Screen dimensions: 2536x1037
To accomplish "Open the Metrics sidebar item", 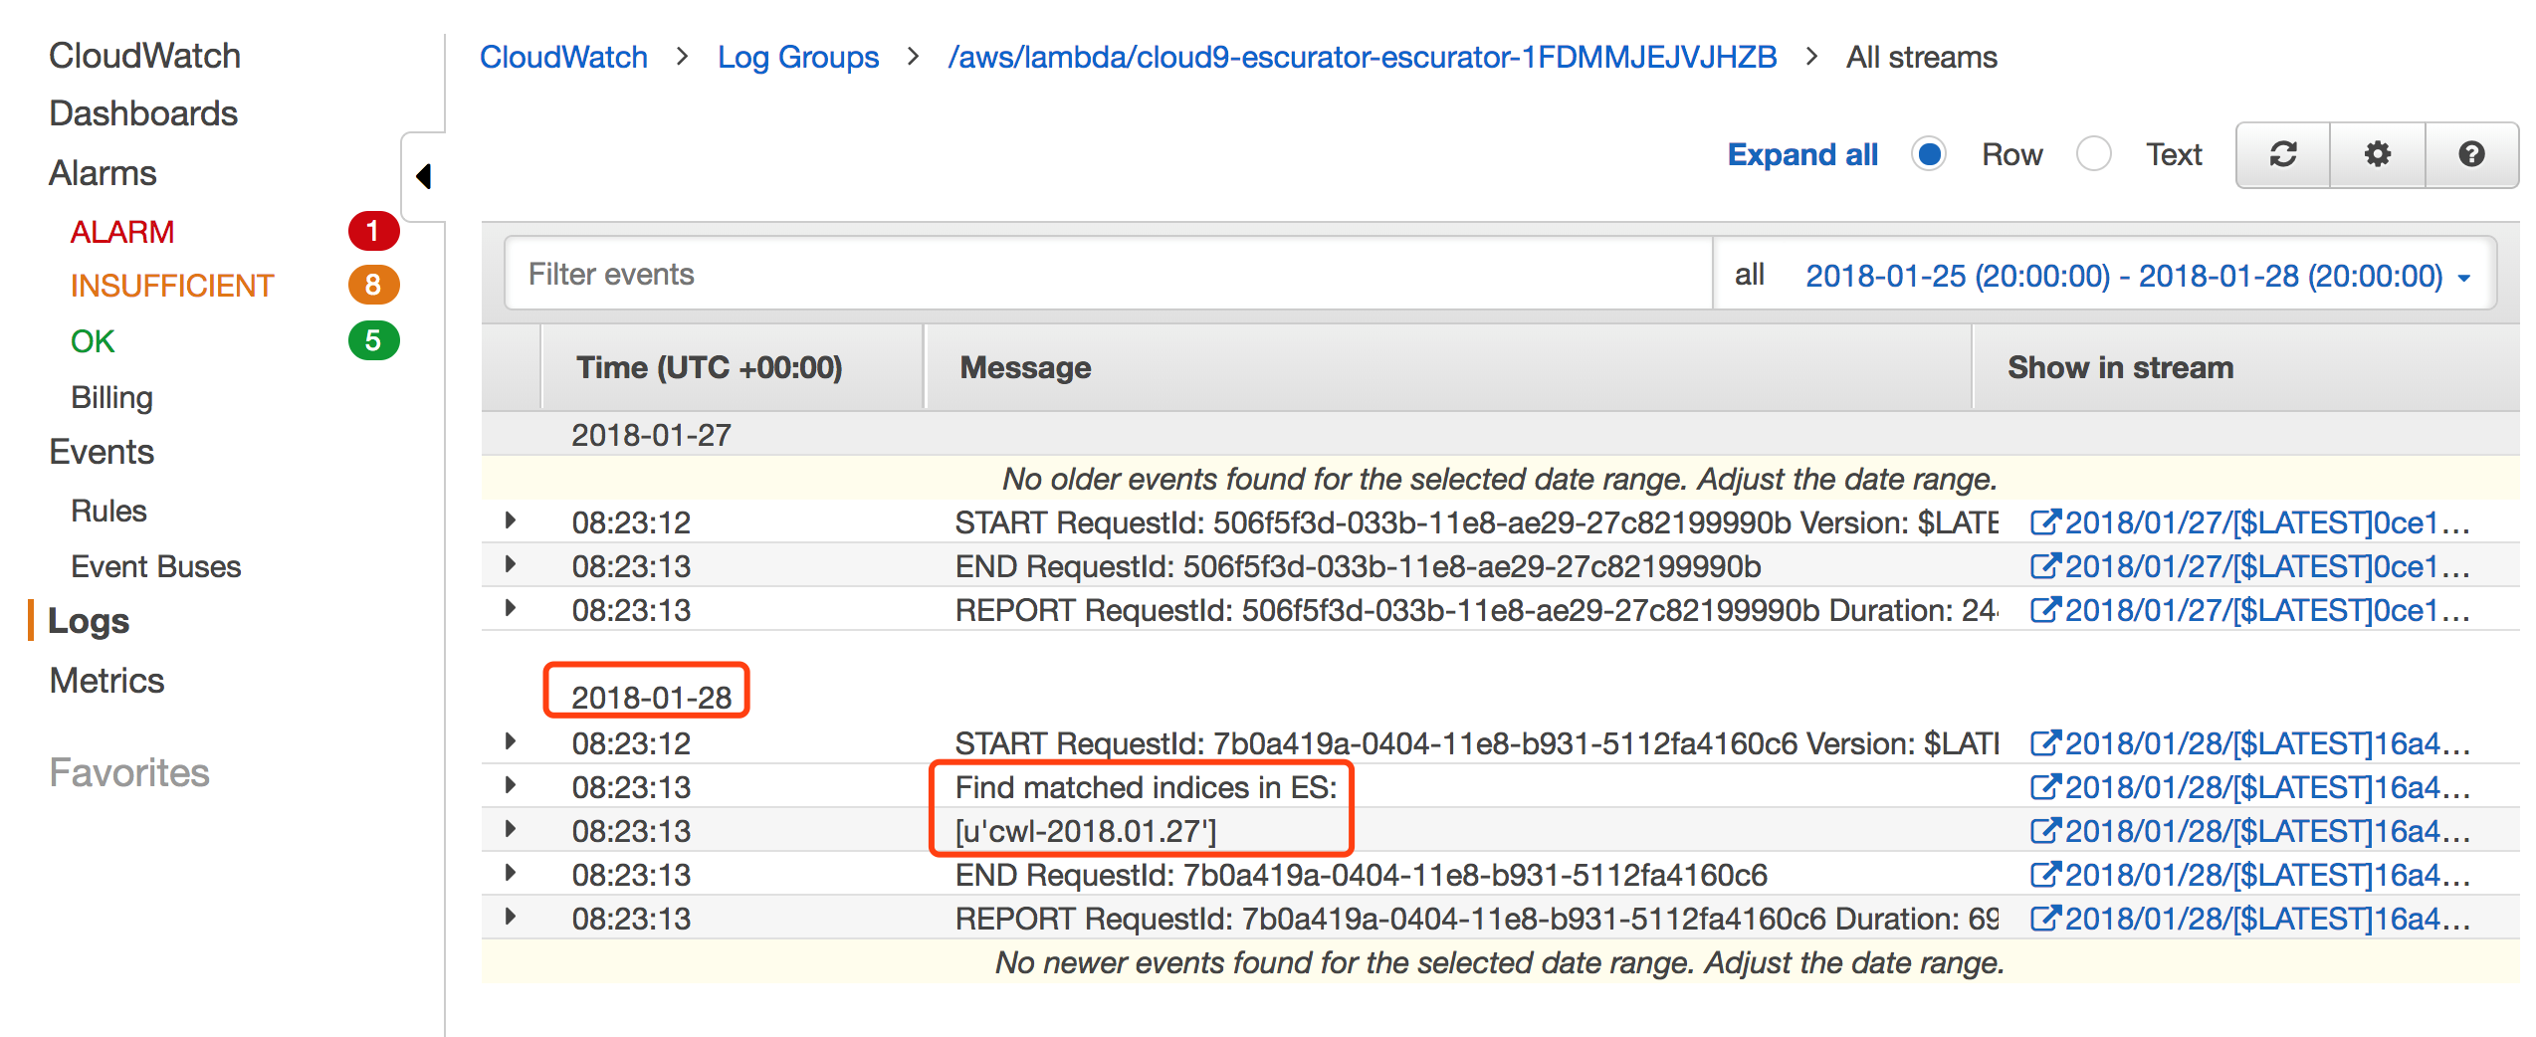I will (106, 681).
